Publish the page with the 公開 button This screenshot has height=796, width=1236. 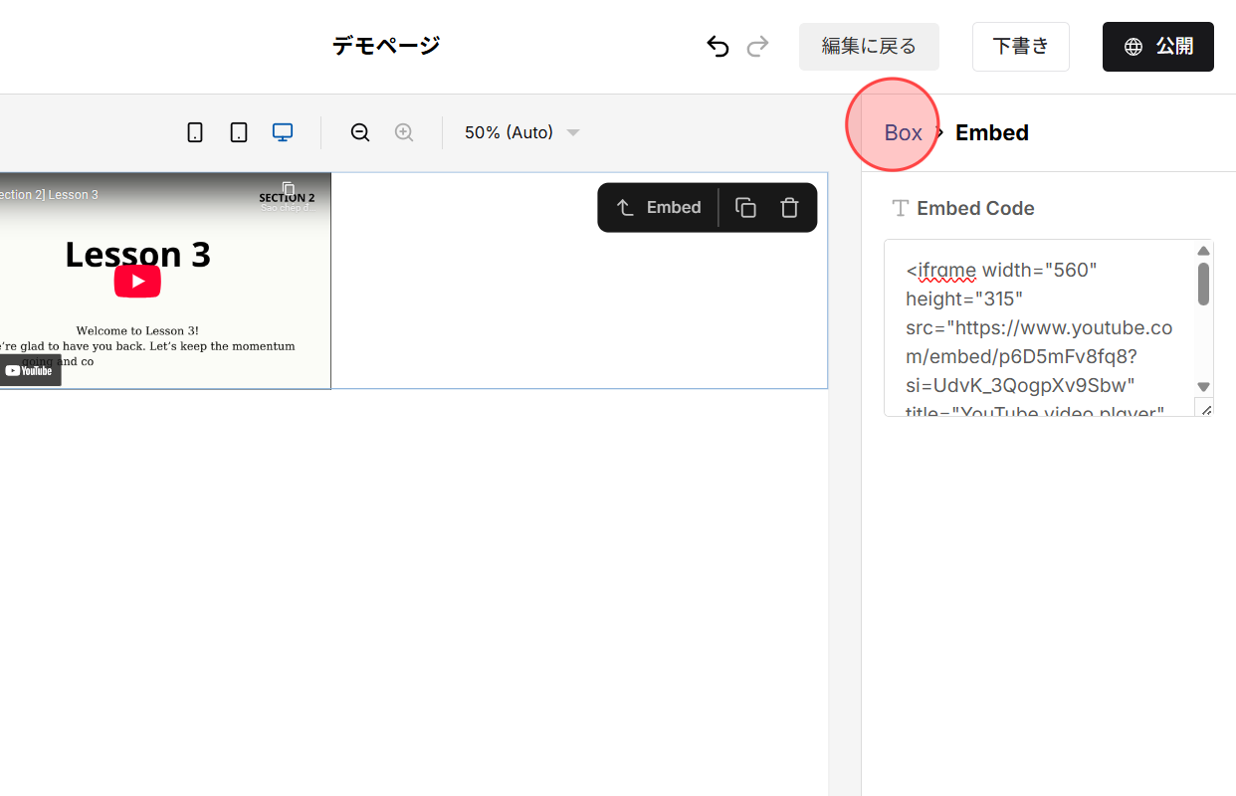click(1157, 46)
